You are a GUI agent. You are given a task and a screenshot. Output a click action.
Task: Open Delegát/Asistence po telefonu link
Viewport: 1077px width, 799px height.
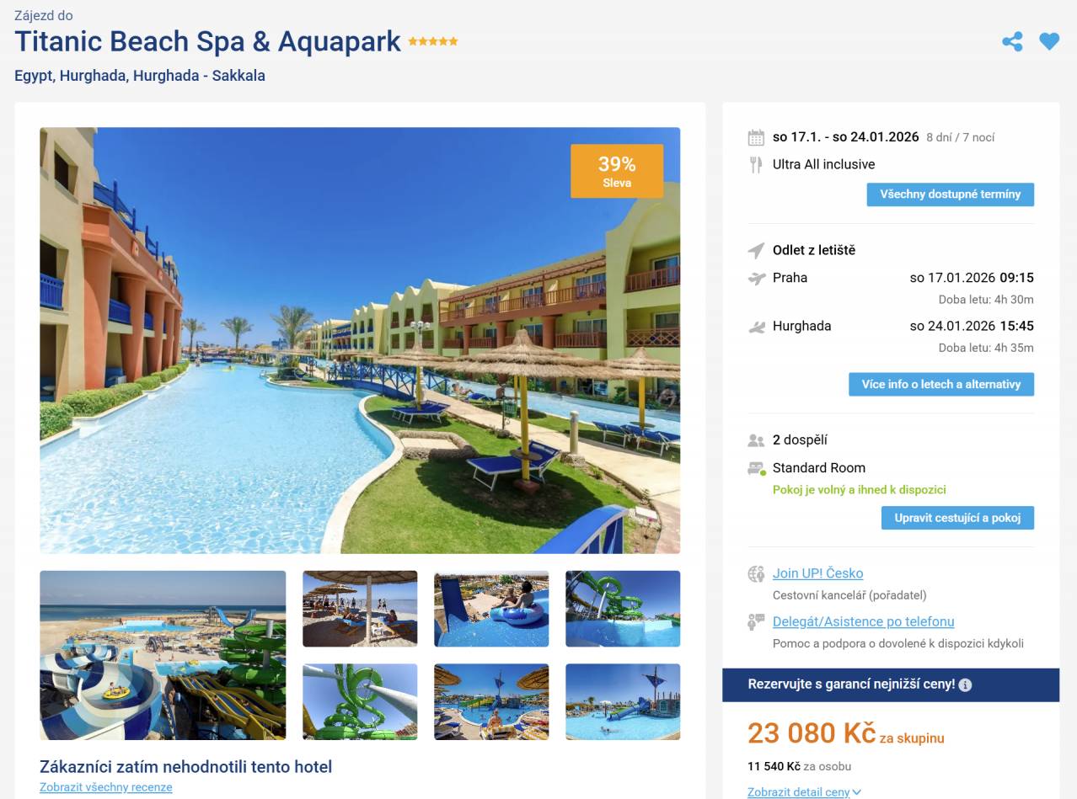coord(863,621)
